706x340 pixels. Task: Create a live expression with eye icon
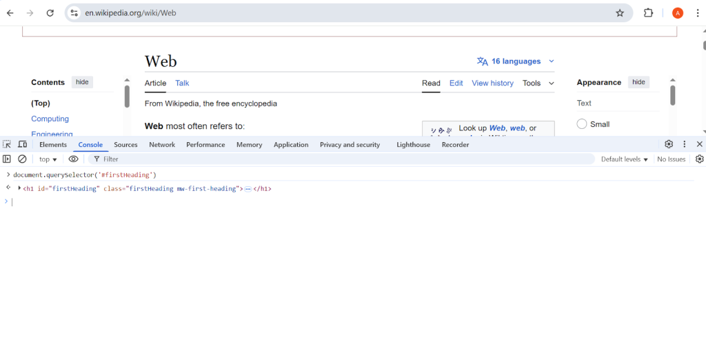pos(73,159)
